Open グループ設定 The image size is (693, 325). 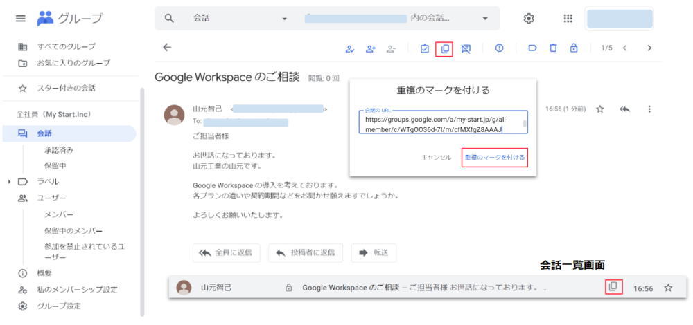(x=59, y=306)
